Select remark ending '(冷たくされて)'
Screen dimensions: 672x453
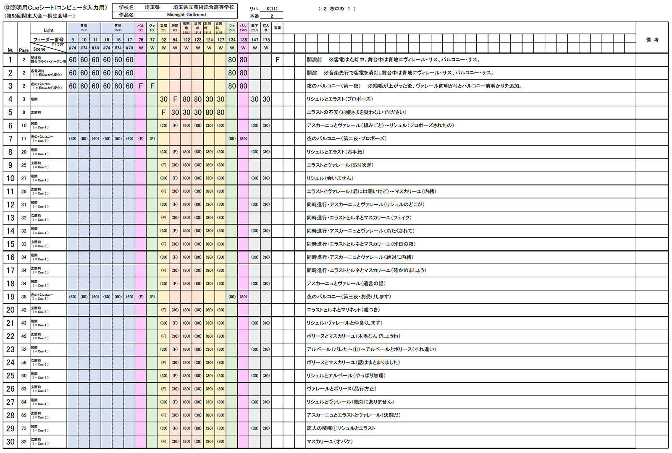[x=360, y=231]
